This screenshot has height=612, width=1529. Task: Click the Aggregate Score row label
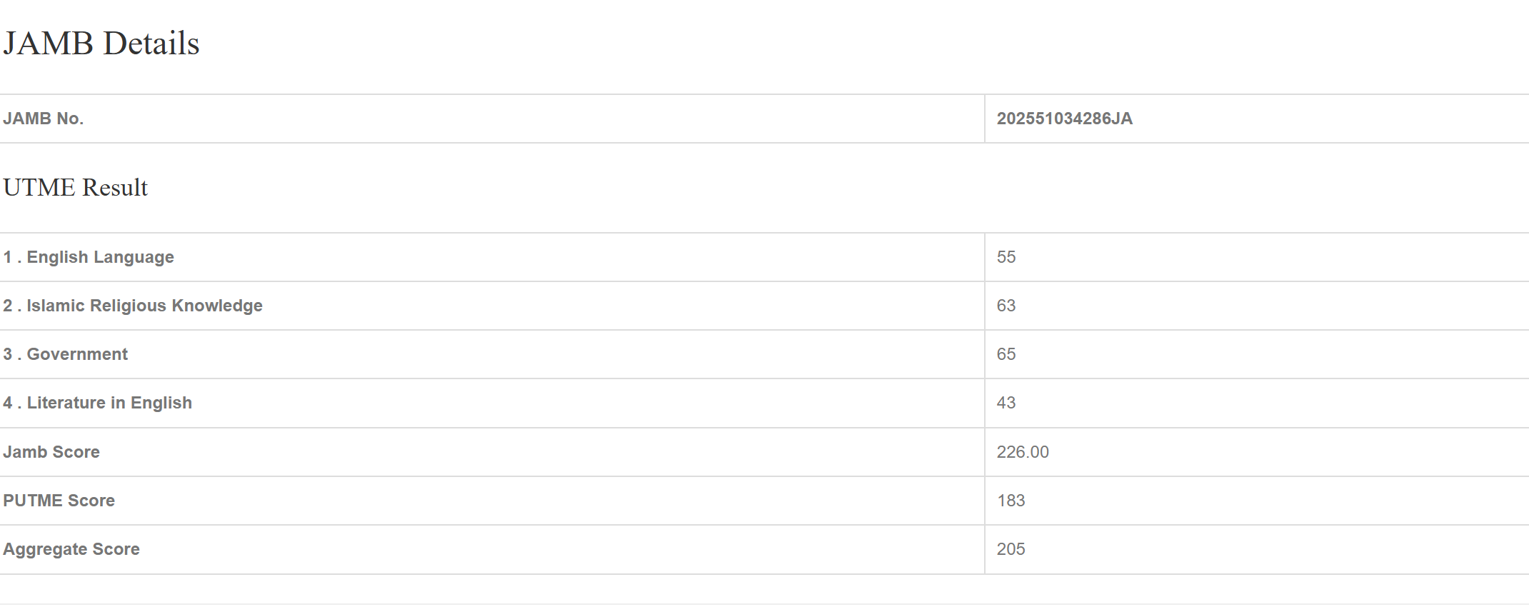pos(71,549)
